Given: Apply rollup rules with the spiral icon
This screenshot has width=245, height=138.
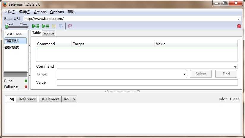Looking at the screenshot, I should [x=70, y=26].
